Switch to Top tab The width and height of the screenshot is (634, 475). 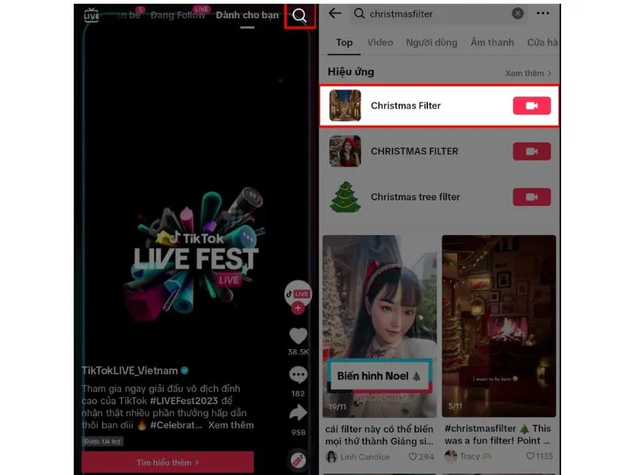click(x=344, y=43)
